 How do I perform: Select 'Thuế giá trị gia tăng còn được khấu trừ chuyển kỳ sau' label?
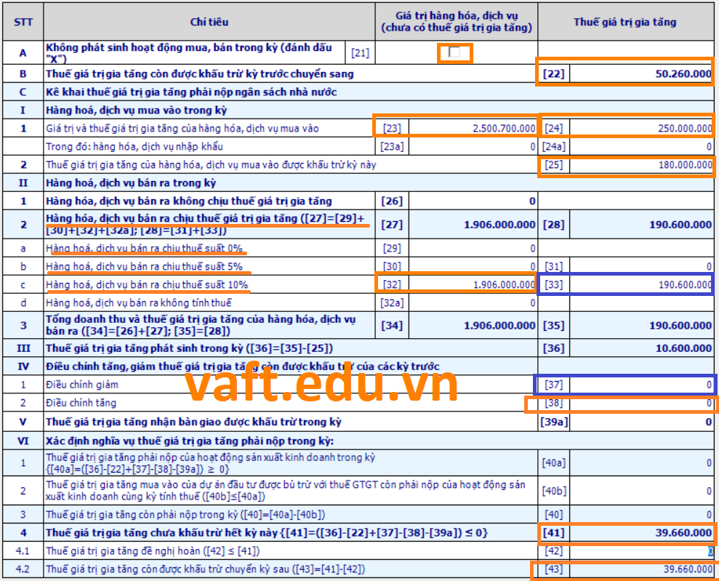[206, 569]
